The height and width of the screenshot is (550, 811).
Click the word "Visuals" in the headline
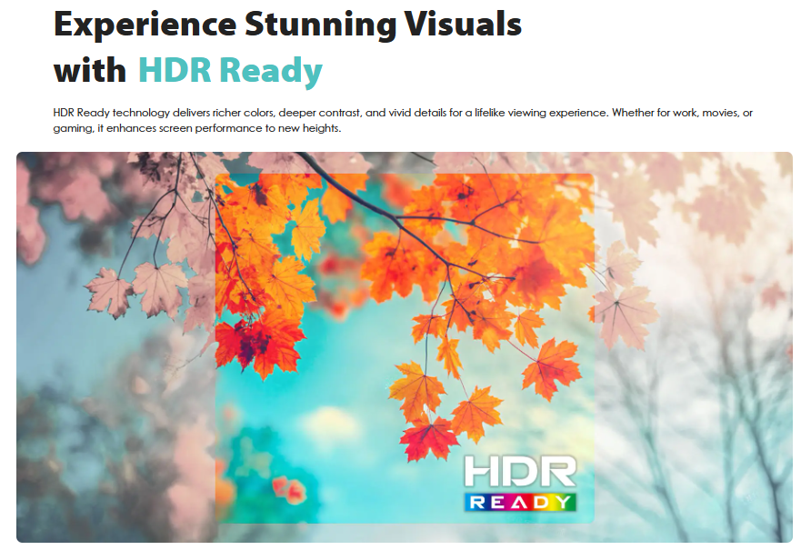tap(467, 24)
